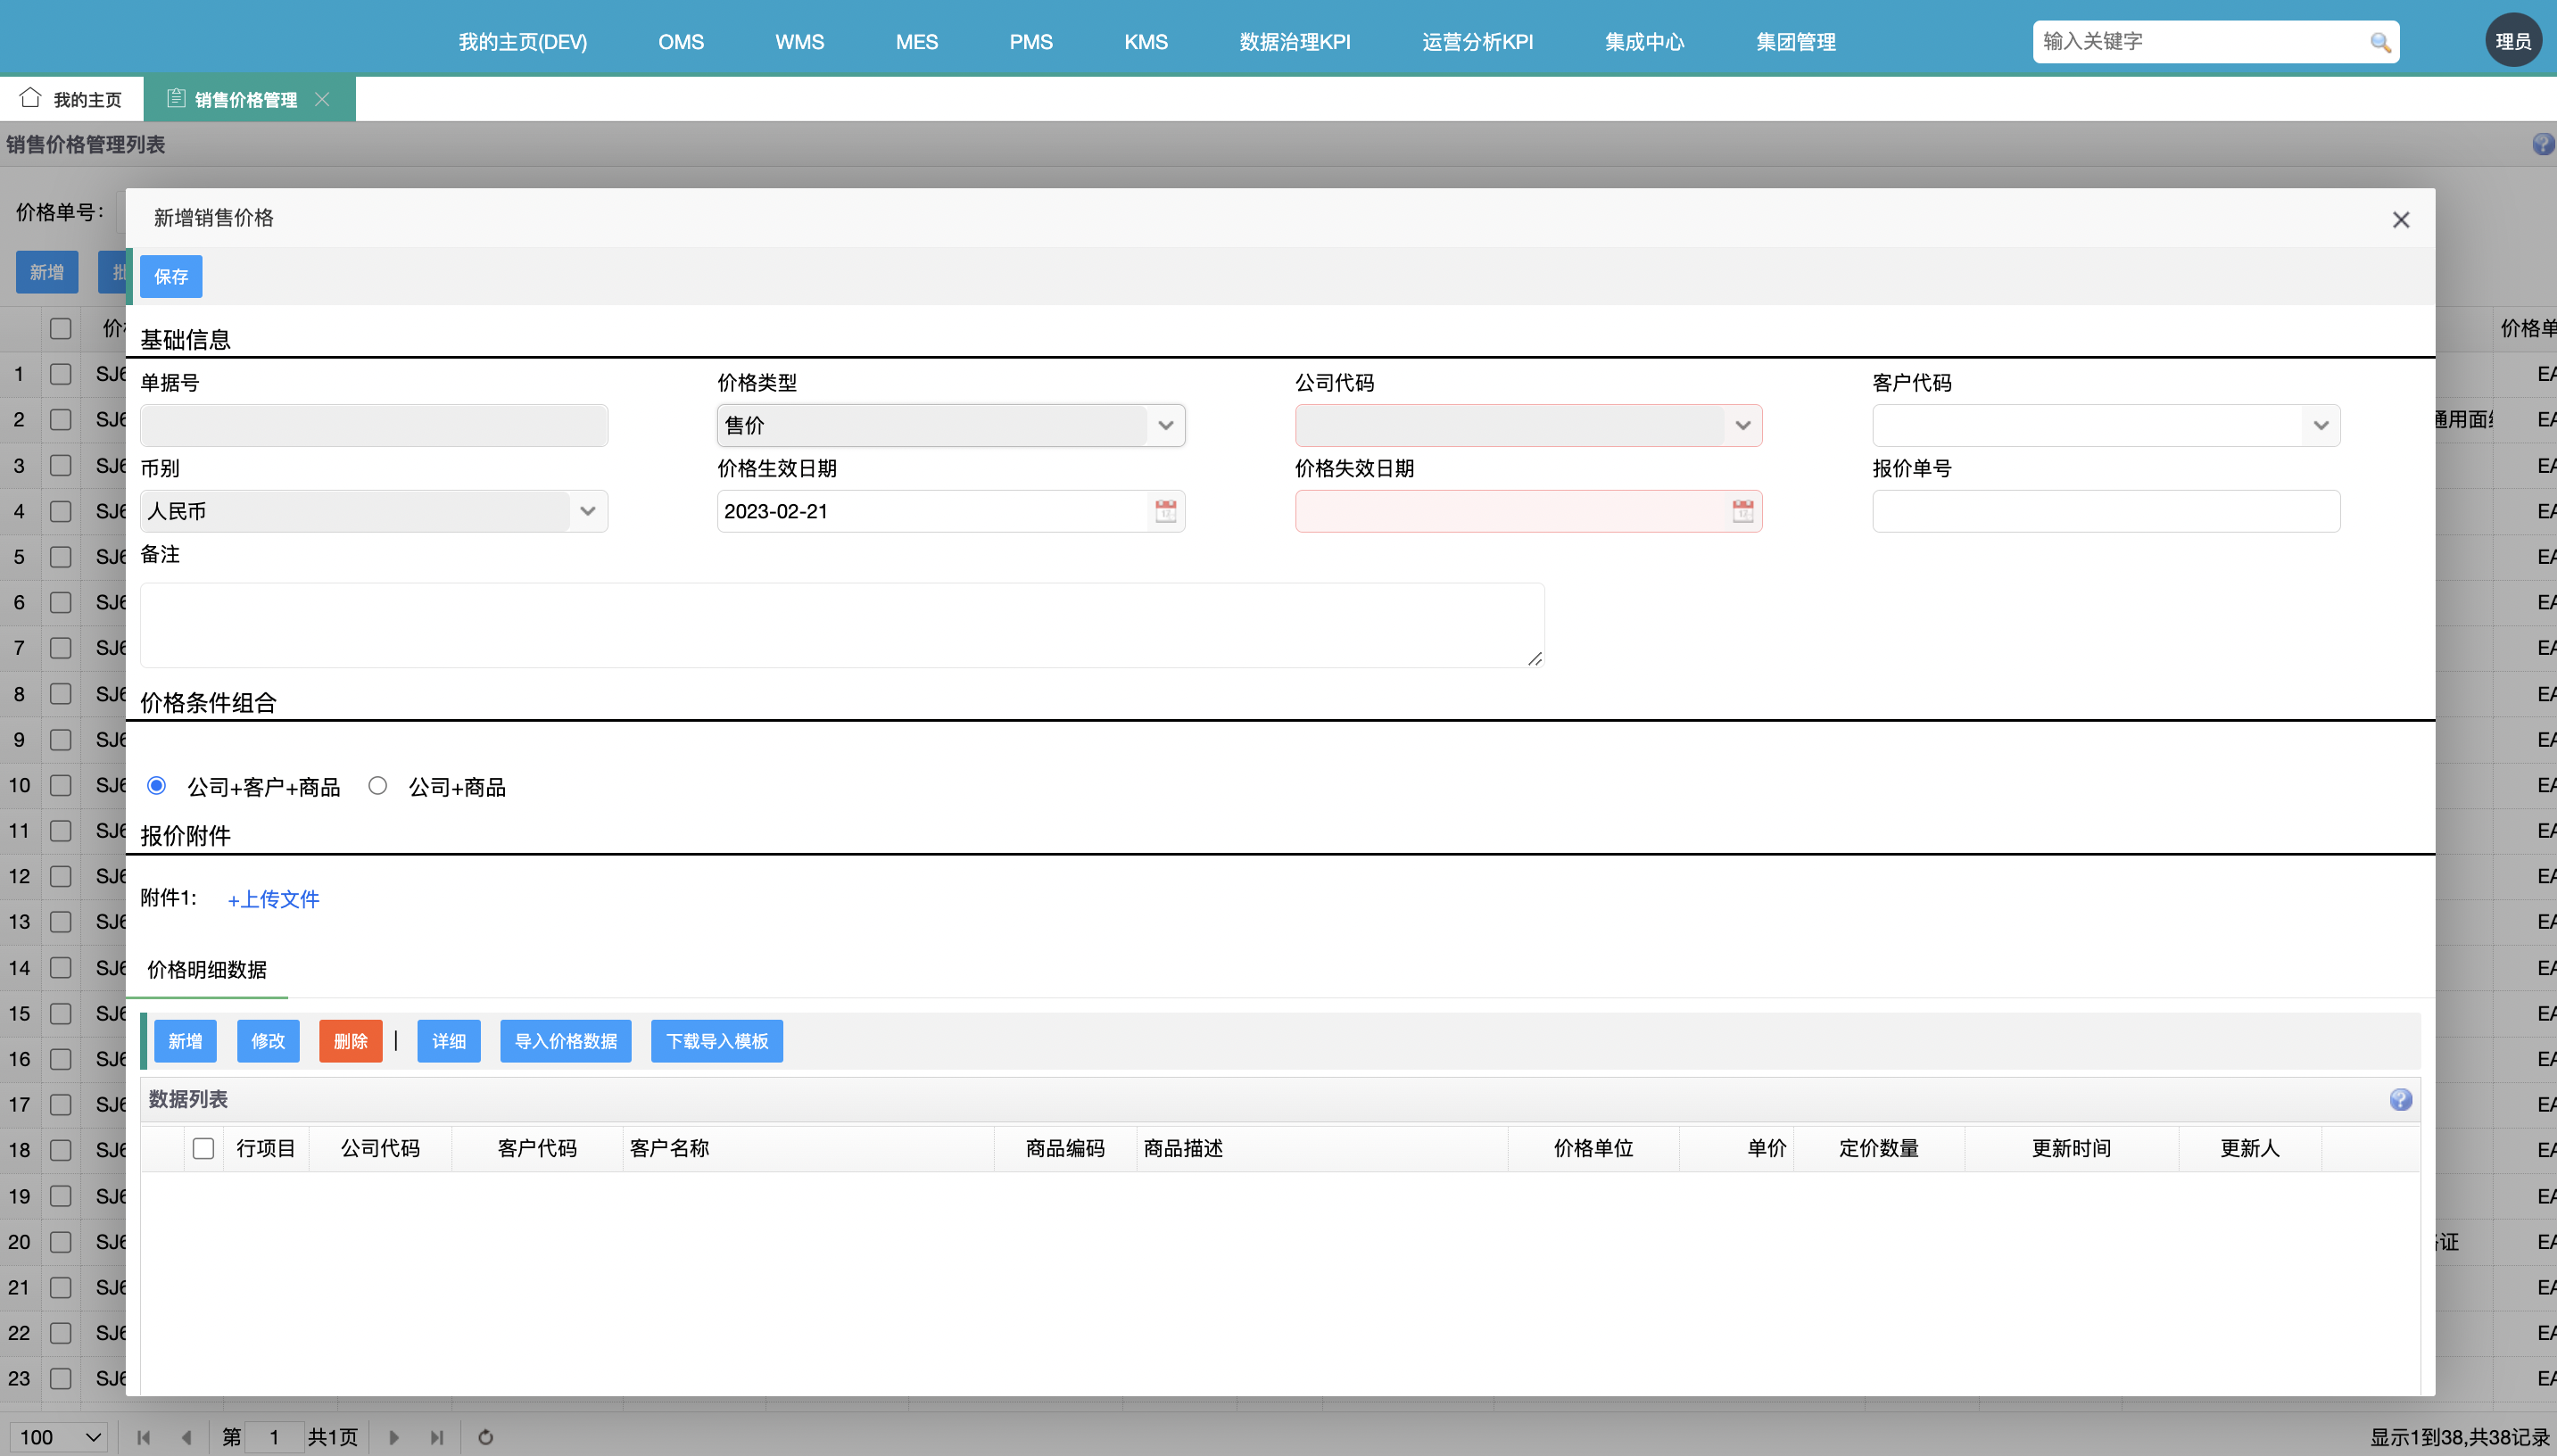
Task: Open the calendar picker for 价格失效日期
Action: tap(1741, 511)
